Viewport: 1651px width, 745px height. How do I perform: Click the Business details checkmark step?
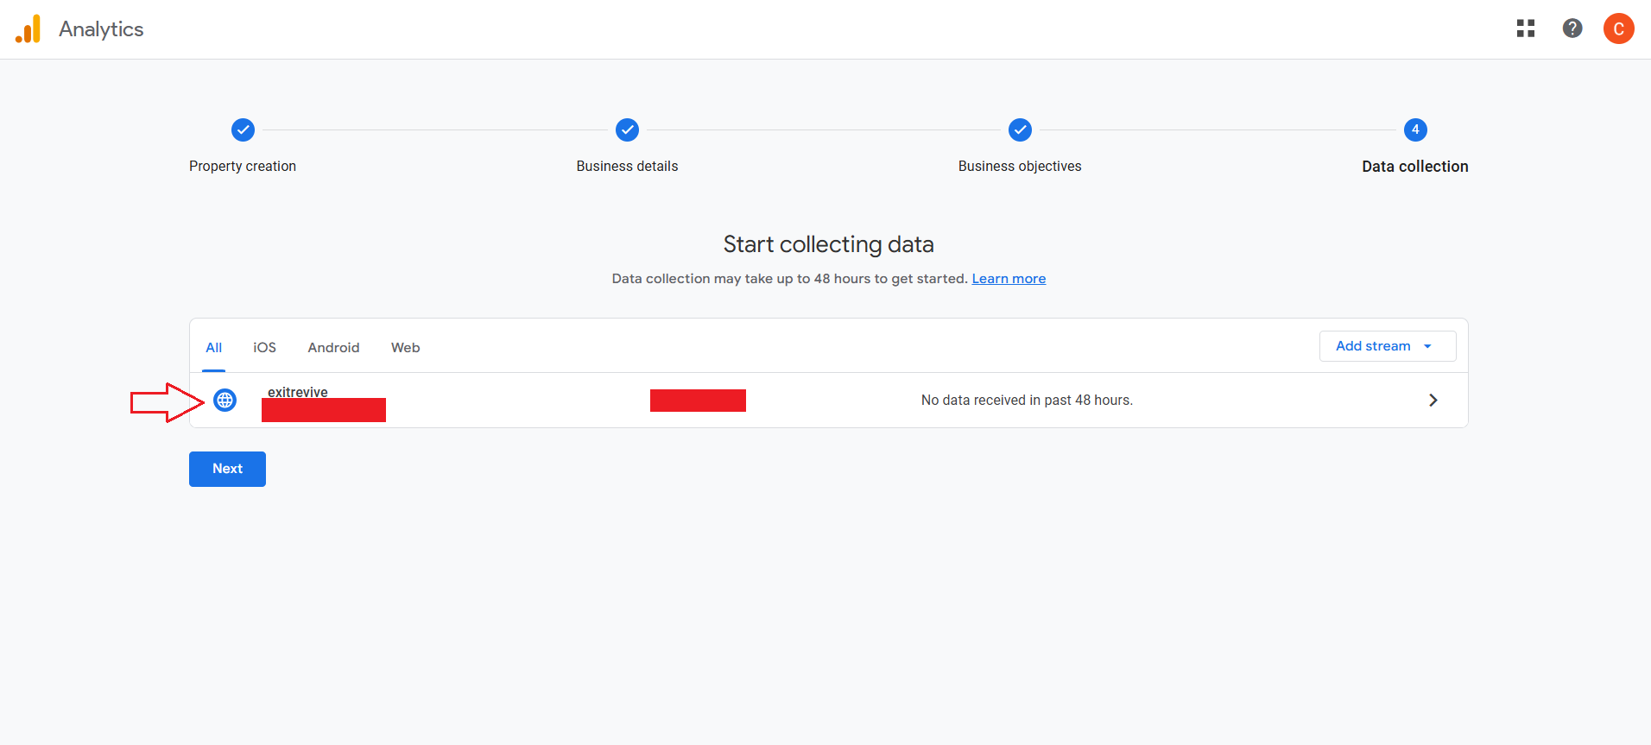[627, 130]
